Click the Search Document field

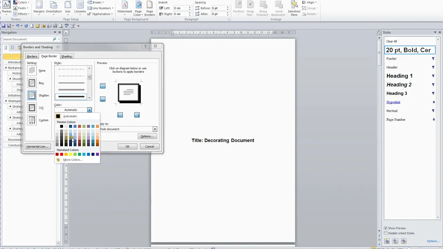(x=27, y=39)
